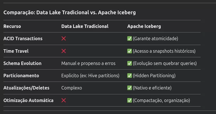Image resolution: width=216 pixels, height=114 pixels.
Task: Click the red X in Time Travel row
Action: click(64, 51)
